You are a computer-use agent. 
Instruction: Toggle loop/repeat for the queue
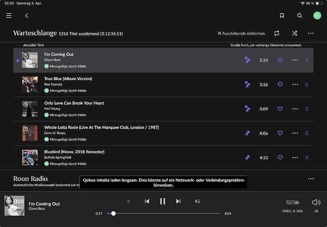pos(277,33)
